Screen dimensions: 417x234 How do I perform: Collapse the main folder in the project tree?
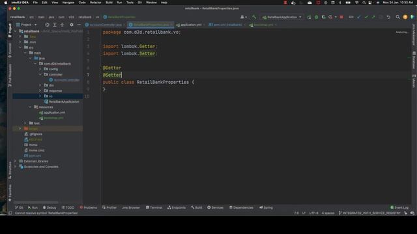25,53
